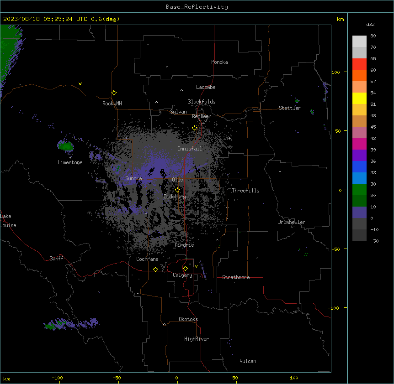Click the yellow diamond marker below RedDeer
394x384 pixels.
tap(194, 128)
